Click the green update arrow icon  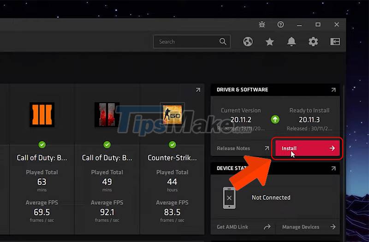(x=275, y=119)
